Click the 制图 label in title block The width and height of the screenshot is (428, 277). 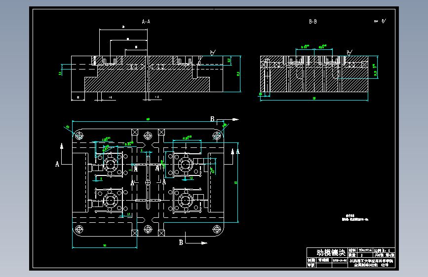point(311,260)
